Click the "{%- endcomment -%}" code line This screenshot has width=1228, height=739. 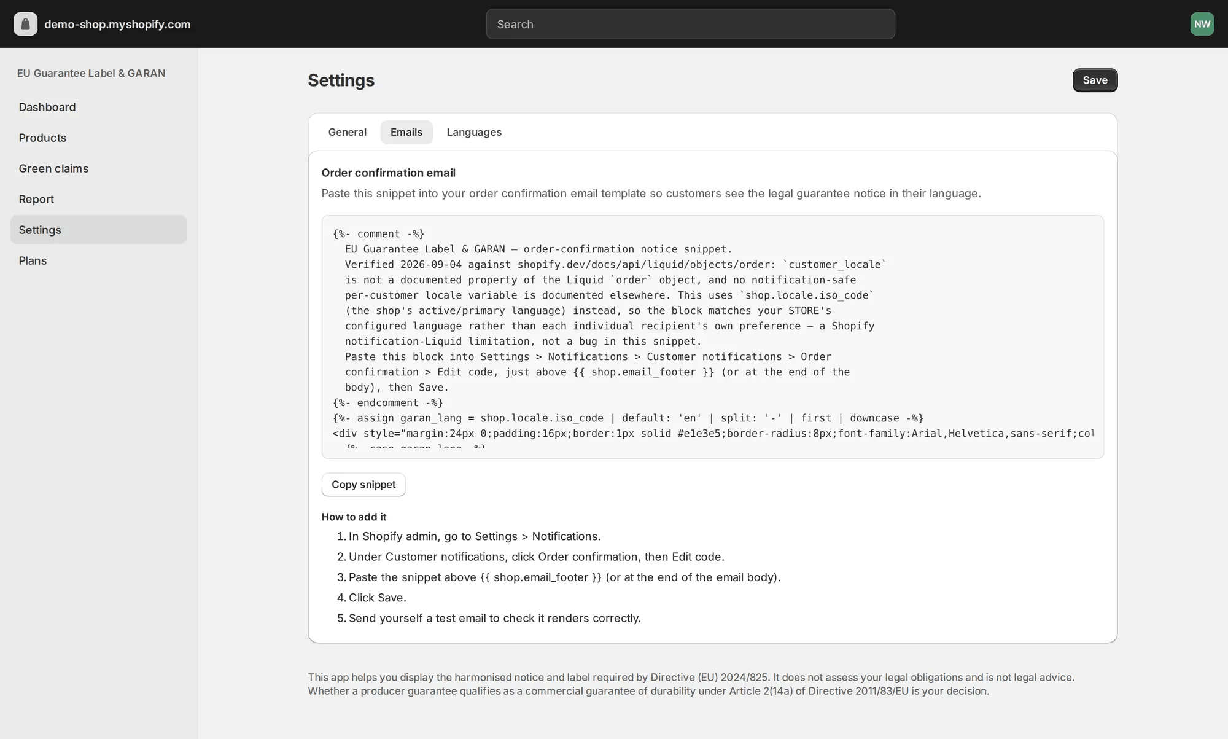click(388, 403)
